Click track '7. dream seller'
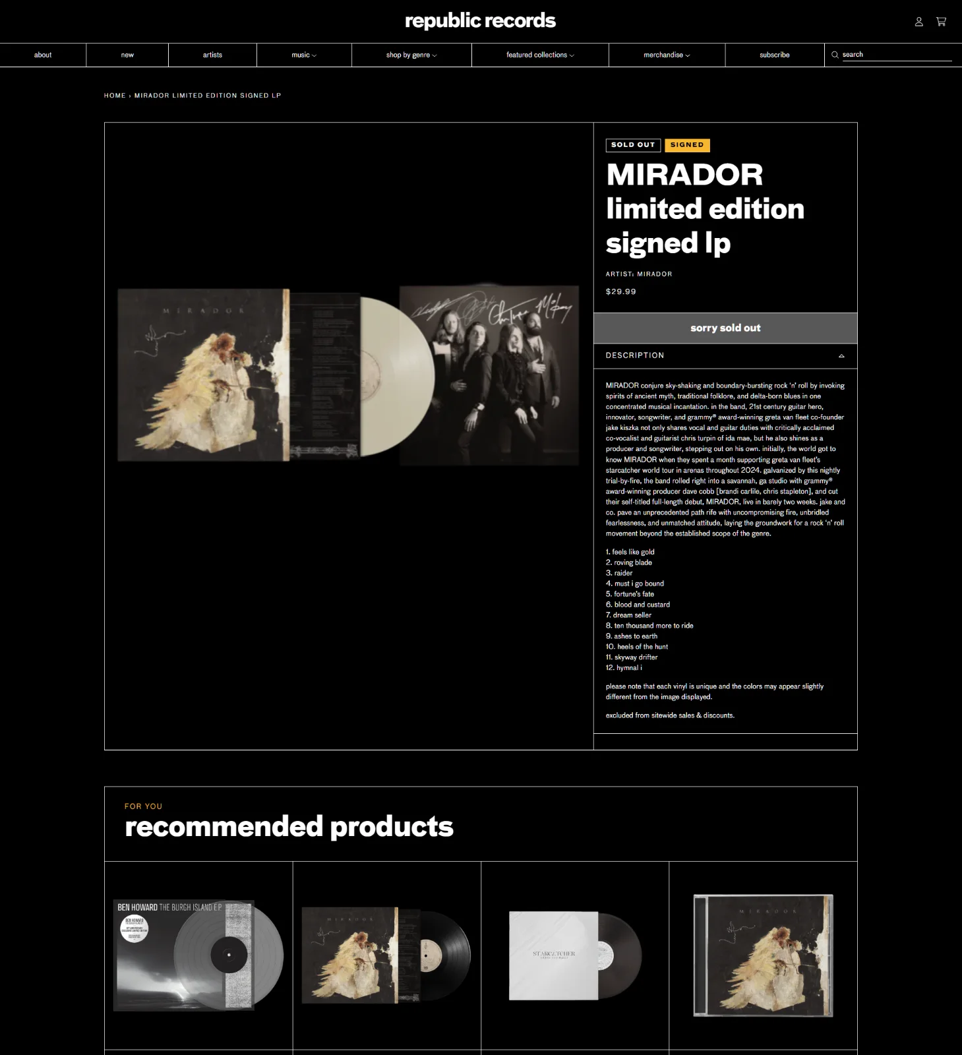Image resolution: width=962 pixels, height=1055 pixels. 628,615
